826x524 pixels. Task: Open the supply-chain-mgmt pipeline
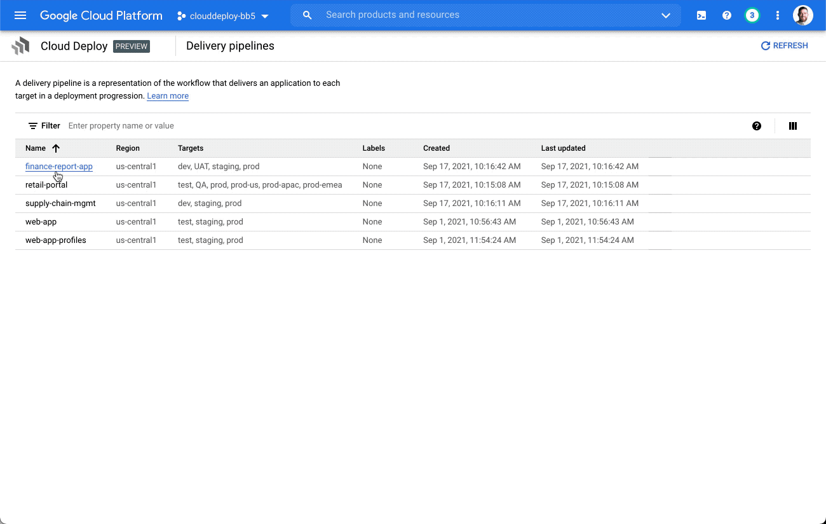tap(60, 203)
